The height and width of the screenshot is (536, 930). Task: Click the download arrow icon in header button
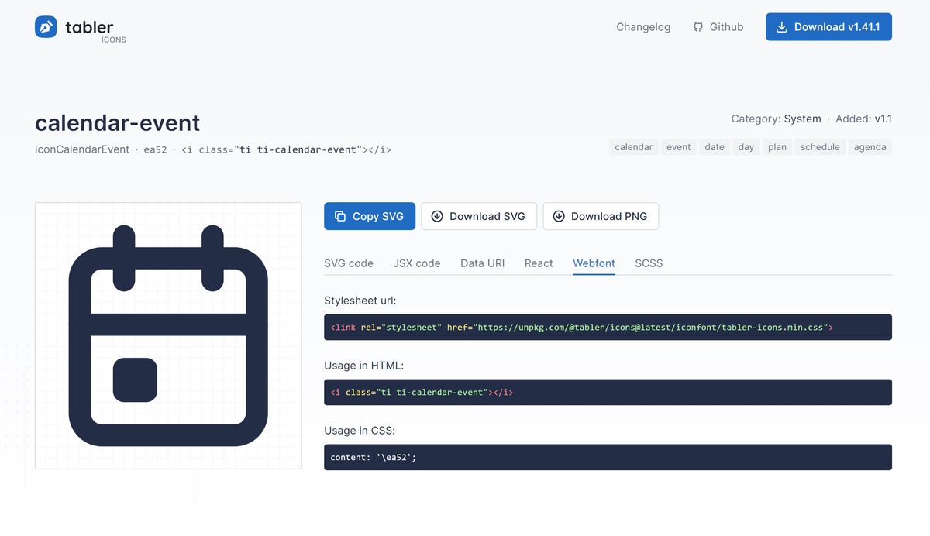click(780, 27)
